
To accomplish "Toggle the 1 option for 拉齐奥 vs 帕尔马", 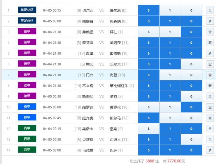I will pyautogui.click(x=170, y=118).
